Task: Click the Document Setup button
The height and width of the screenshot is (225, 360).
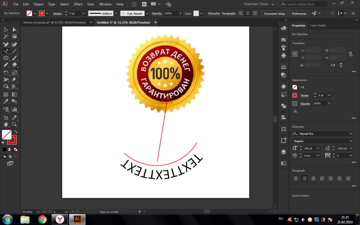Action: [x=274, y=13]
